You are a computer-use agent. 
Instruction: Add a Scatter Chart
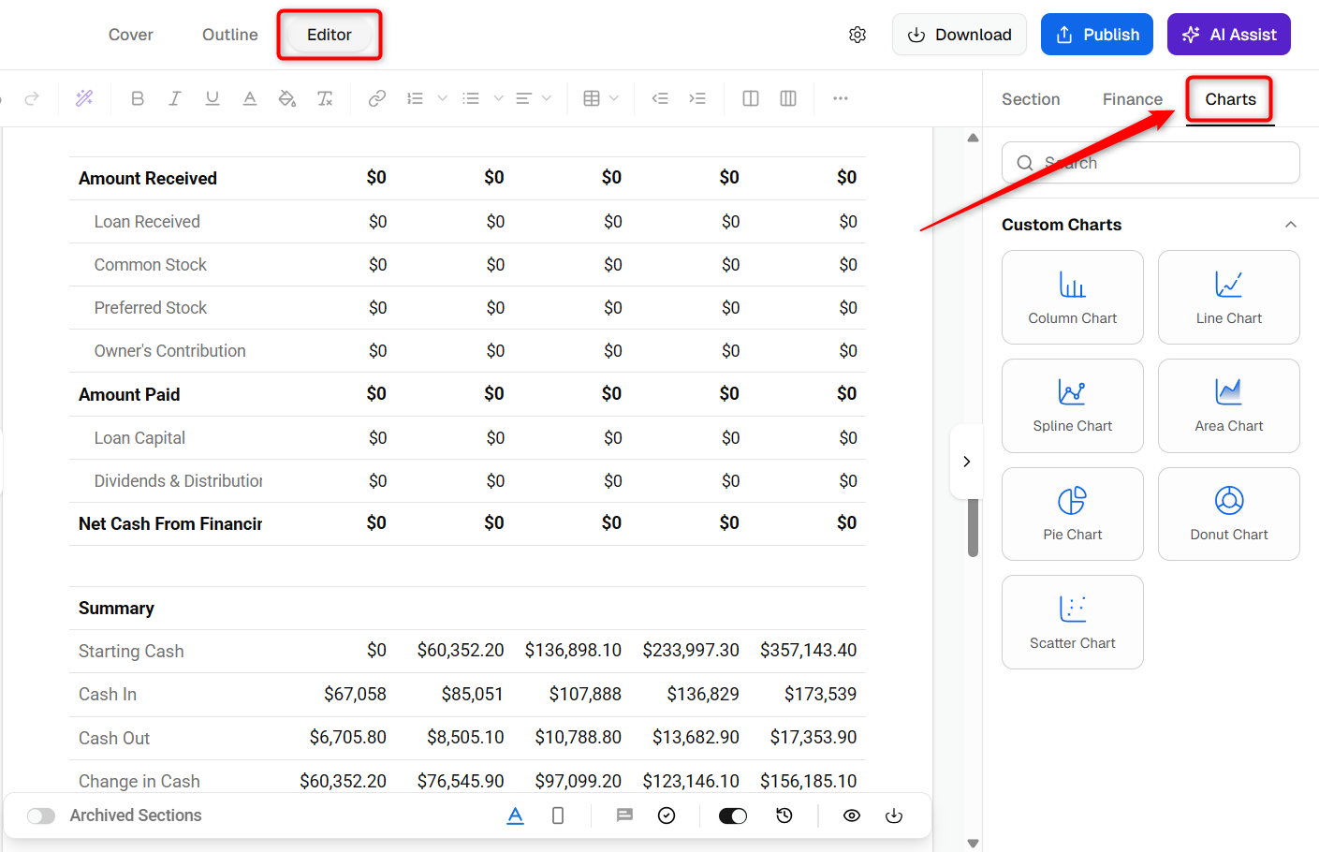[x=1073, y=623]
